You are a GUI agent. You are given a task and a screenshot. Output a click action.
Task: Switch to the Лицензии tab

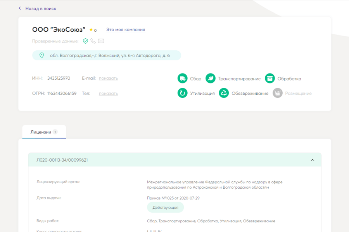pos(44,132)
